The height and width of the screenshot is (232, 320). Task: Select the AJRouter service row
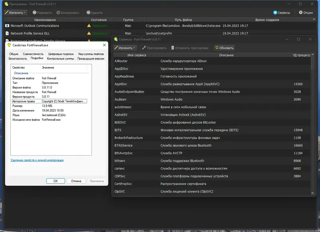[x=212, y=61]
